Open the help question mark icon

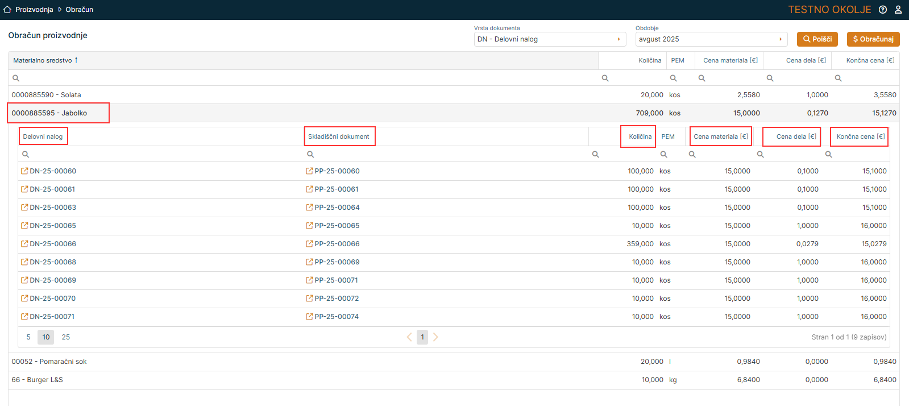tap(883, 10)
